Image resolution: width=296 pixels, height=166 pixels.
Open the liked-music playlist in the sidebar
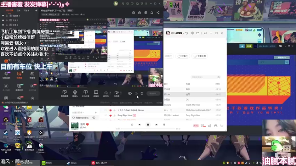click(84, 118)
